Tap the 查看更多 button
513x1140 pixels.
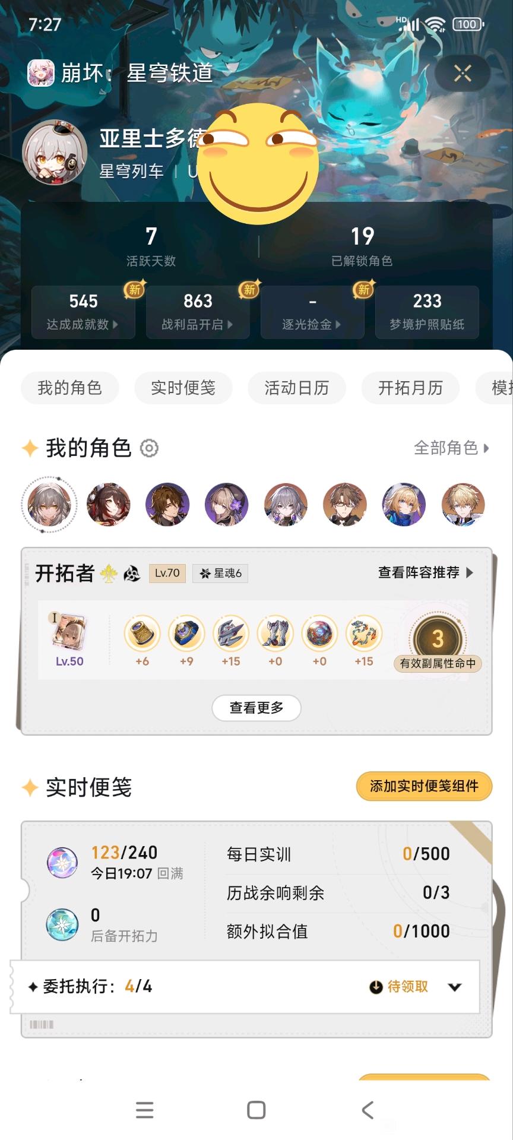256,708
